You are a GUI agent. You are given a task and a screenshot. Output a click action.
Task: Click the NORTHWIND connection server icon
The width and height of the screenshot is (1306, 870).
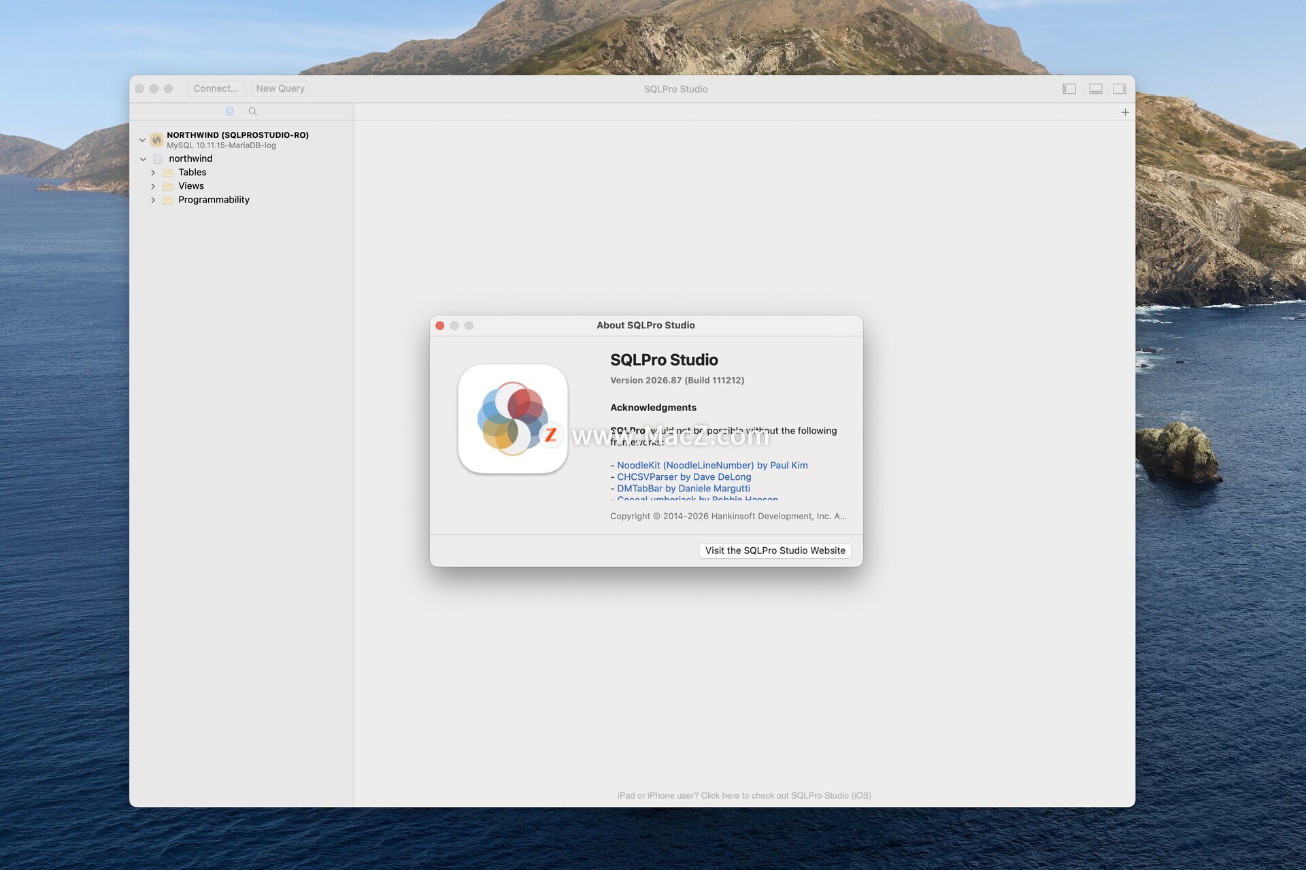click(156, 140)
